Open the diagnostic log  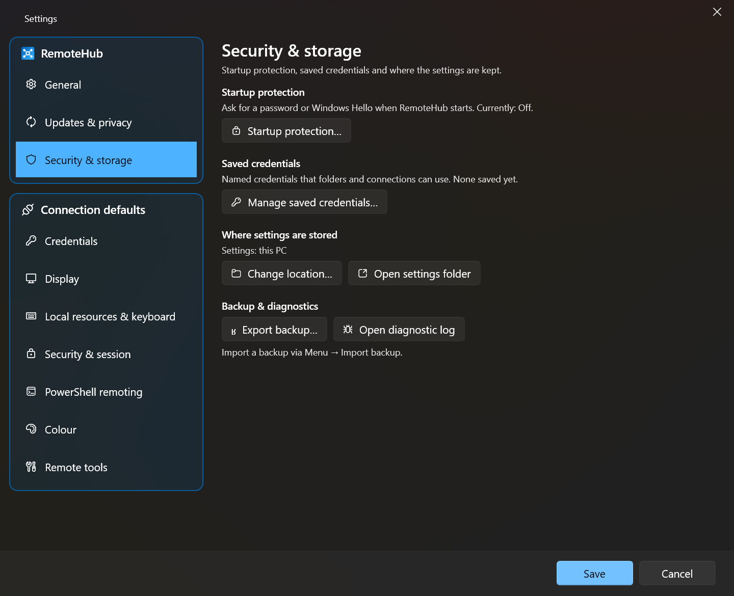(399, 330)
